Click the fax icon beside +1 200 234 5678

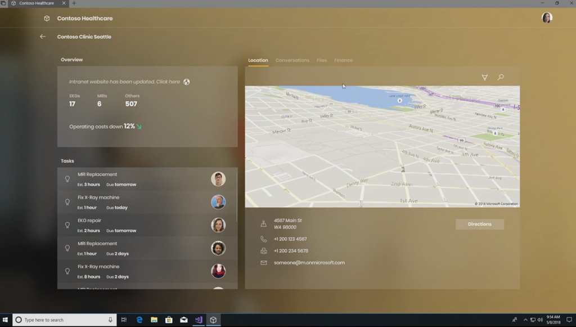click(263, 251)
